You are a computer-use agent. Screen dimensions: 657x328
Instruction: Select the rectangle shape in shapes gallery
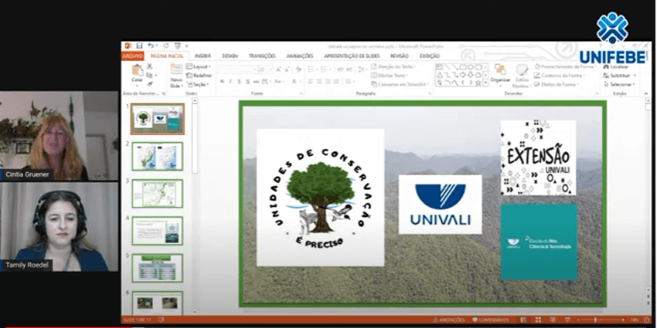click(463, 67)
